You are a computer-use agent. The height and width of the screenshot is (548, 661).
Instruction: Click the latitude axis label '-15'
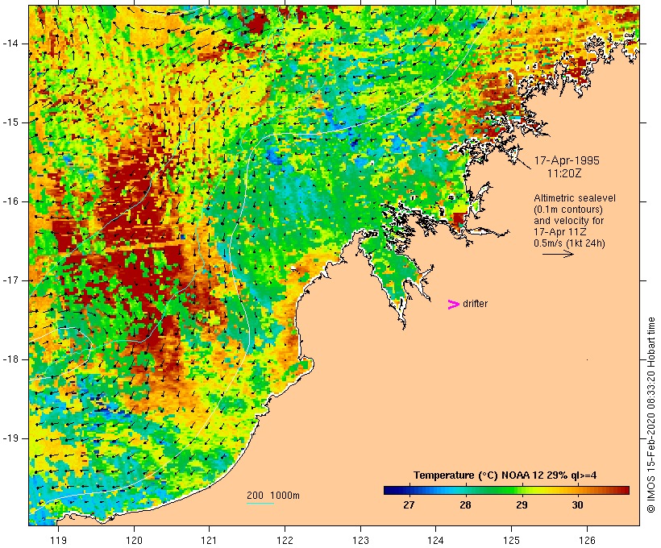coord(10,122)
